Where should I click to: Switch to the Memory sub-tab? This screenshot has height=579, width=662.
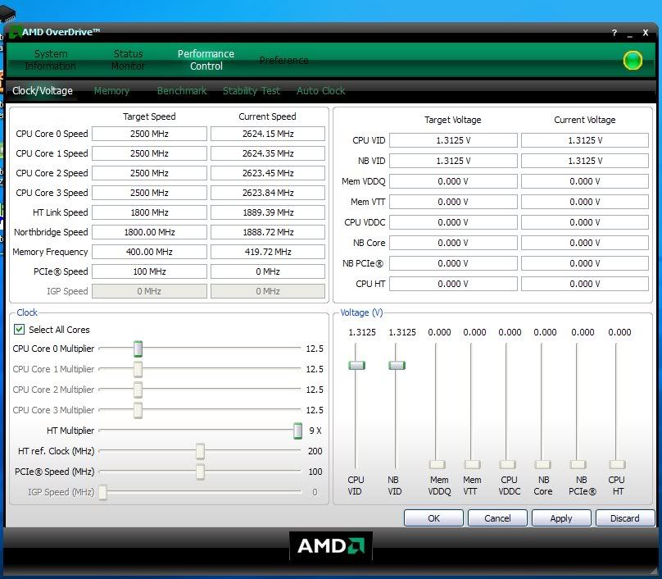(x=111, y=91)
